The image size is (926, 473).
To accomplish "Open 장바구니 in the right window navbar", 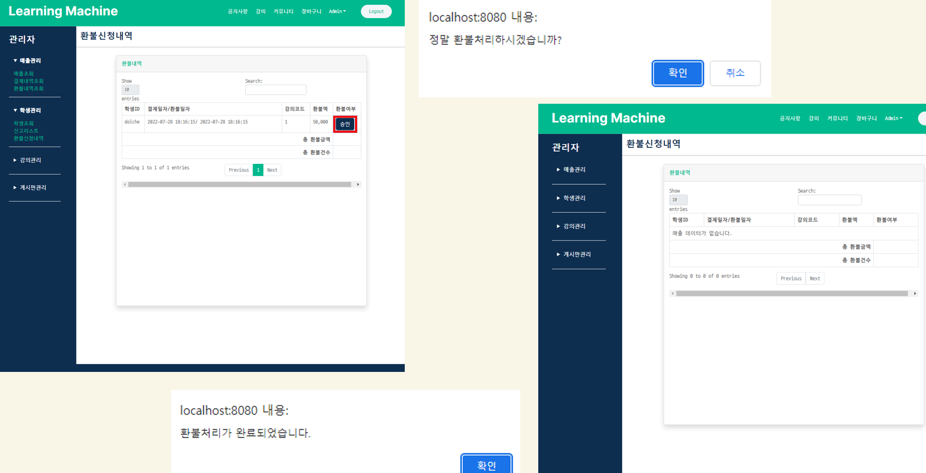I will click(866, 118).
